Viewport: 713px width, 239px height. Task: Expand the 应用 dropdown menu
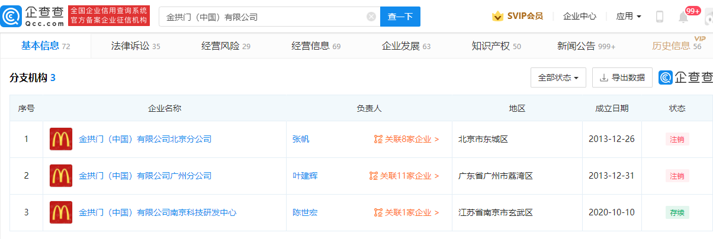629,16
